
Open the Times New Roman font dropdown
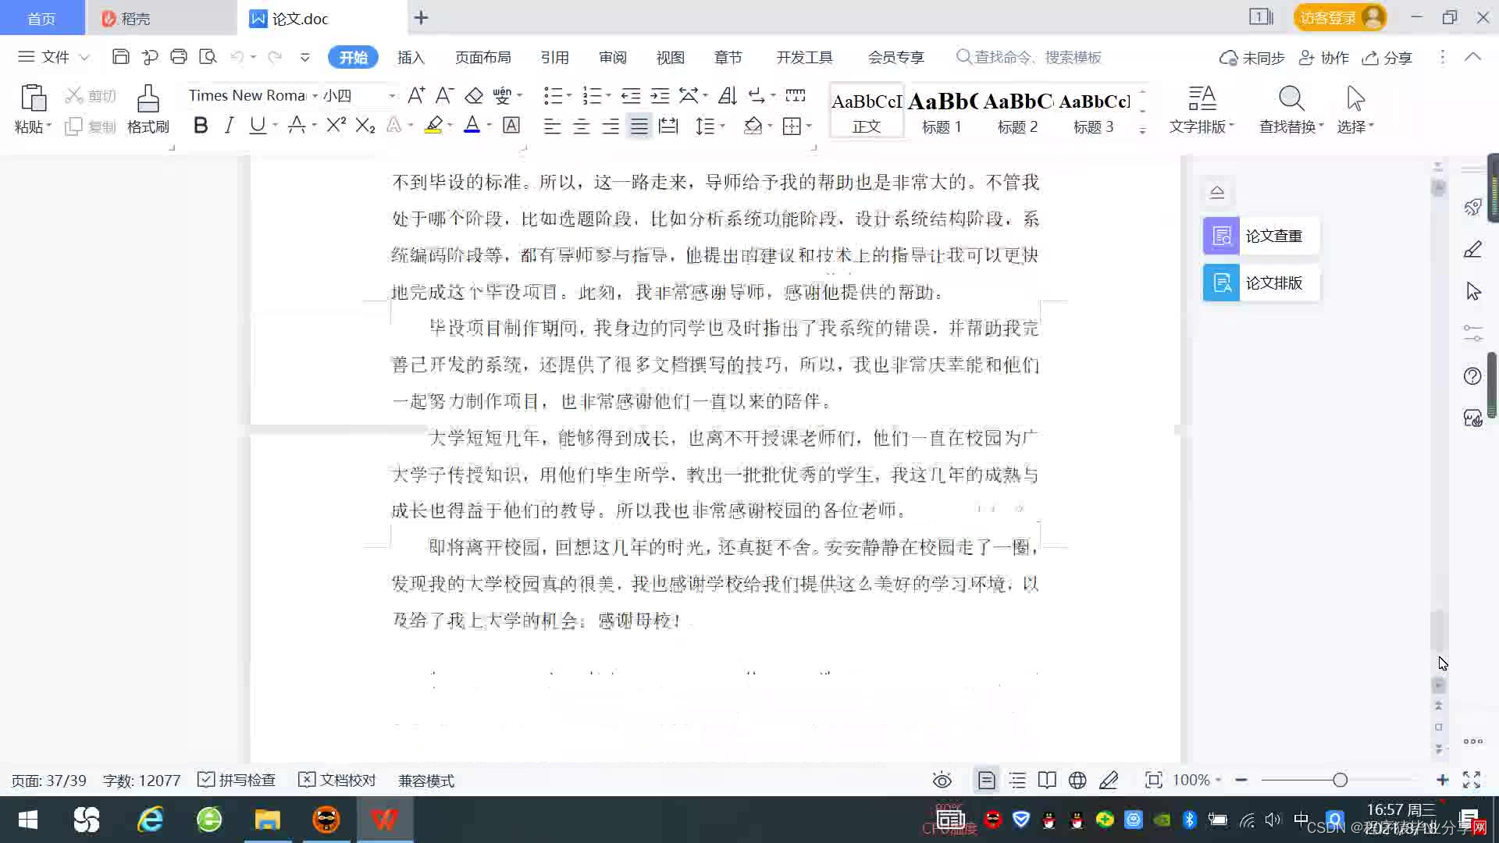point(315,96)
